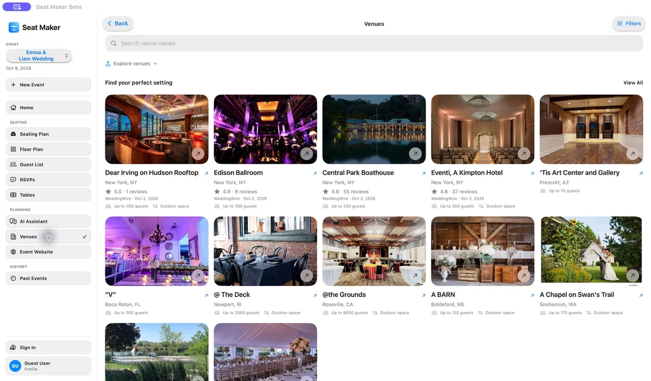Click link arrow beside A Chapel on Swan's Trail
Viewport: 651px width, 381px height.
[x=641, y=295]
